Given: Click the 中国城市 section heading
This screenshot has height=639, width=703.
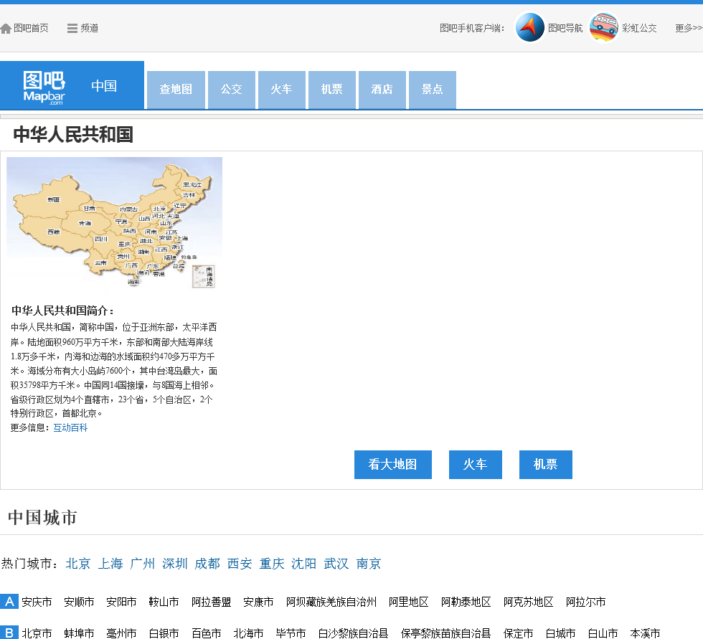Looking at the screenshot, I should click(42, 518).
